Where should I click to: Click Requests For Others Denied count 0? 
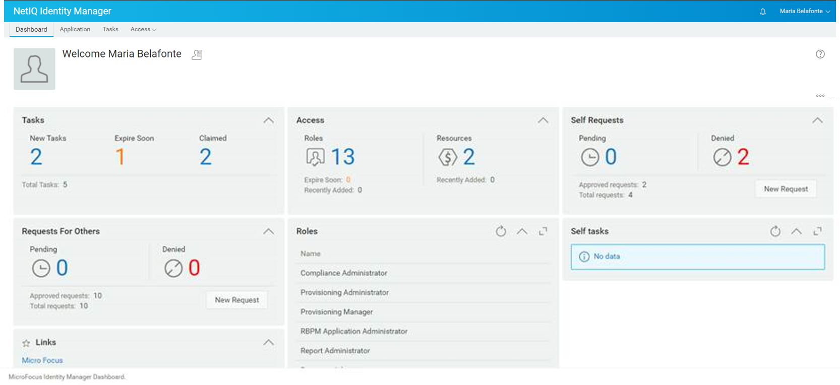pyautogui.click(x=194, y=268)
